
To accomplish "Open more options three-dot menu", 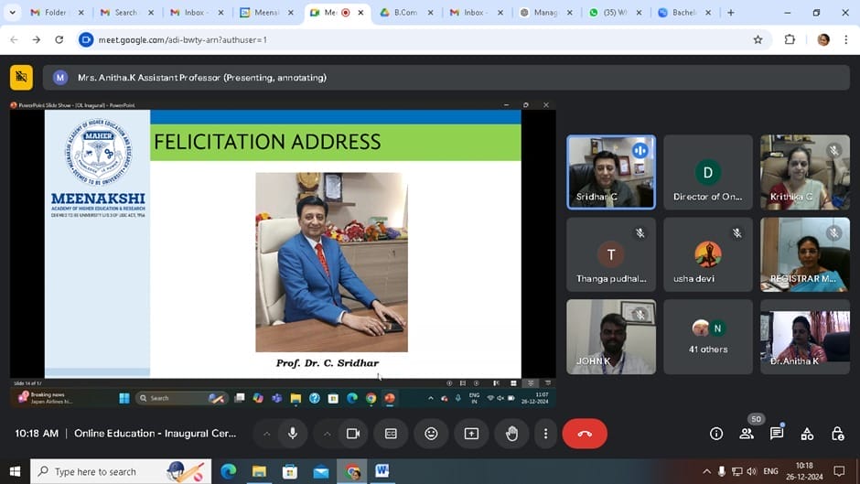I will click(545, 434).
